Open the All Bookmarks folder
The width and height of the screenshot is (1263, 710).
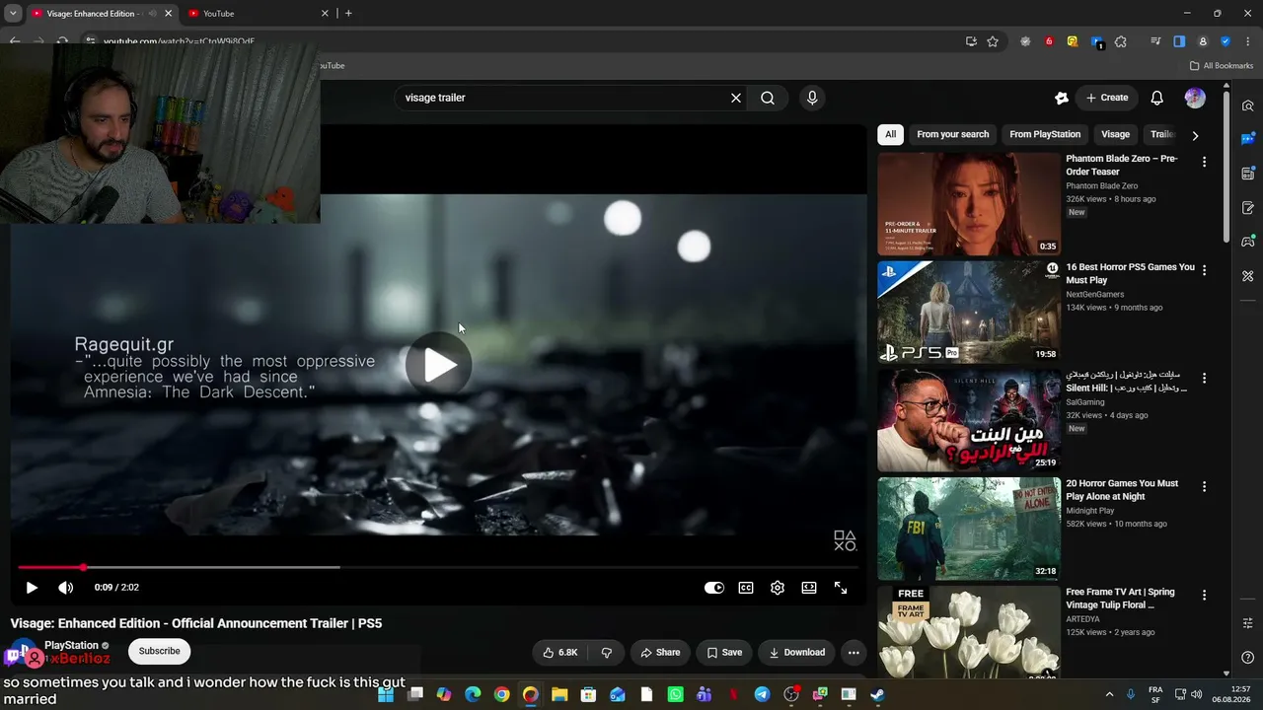(x=1222, y=66)
